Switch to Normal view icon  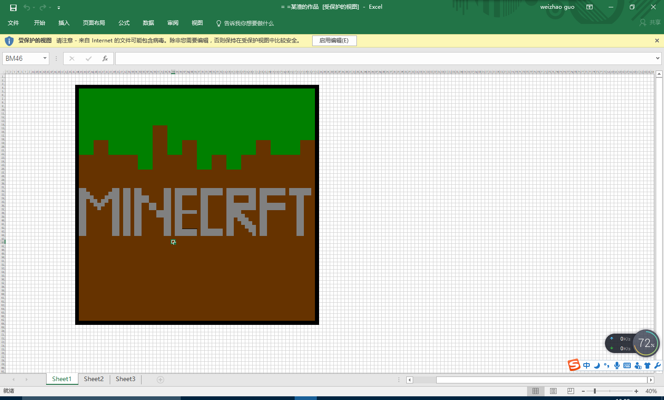pos(535,391)
